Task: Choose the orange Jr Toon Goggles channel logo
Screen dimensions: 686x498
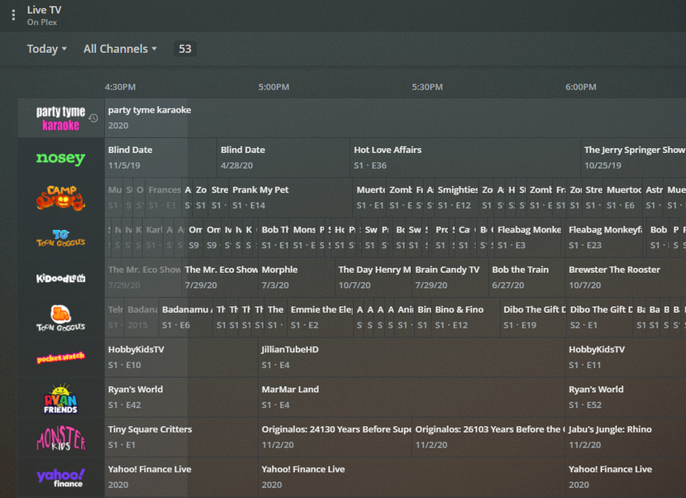Action: pos(60,318)
